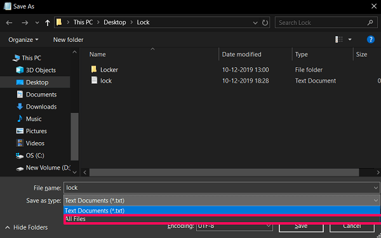Hide Folders toggle

pos(26,228)
